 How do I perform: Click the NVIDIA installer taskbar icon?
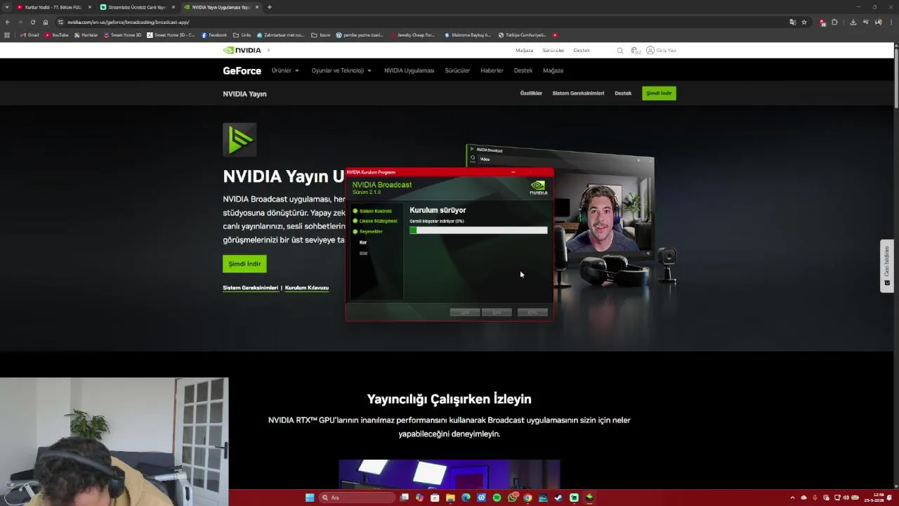[589, 498]
